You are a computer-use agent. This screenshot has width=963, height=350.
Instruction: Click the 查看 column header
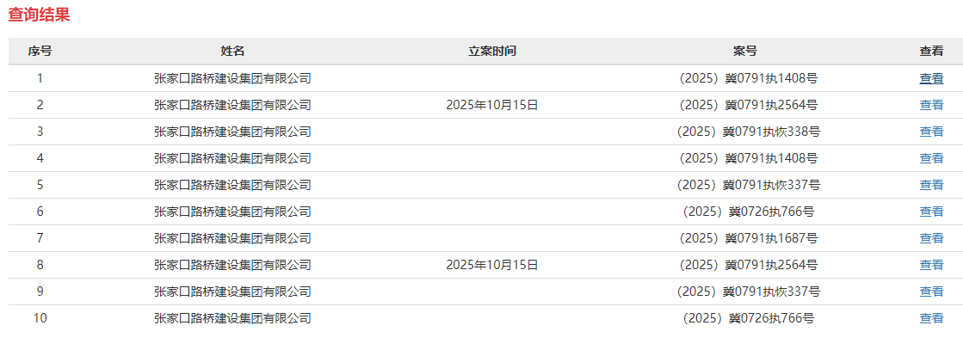point(931,51)
